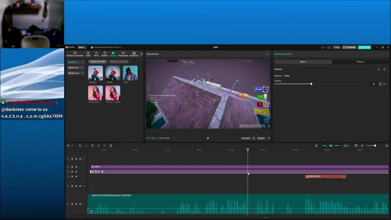Add keyframe for Textura
This screenshot has width=391, height=220.
385,84
